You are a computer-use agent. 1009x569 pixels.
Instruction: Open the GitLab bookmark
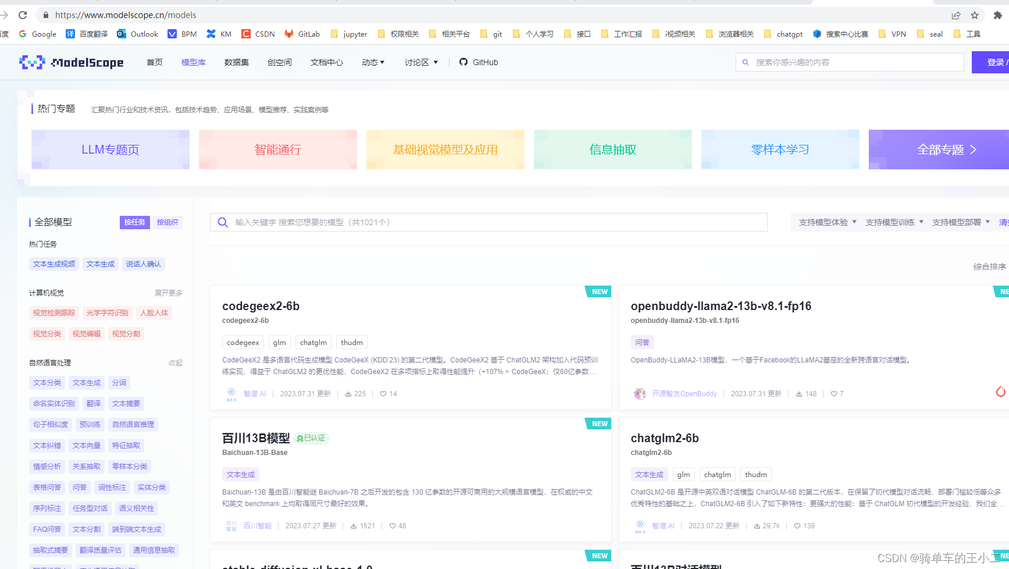(302, 34)
